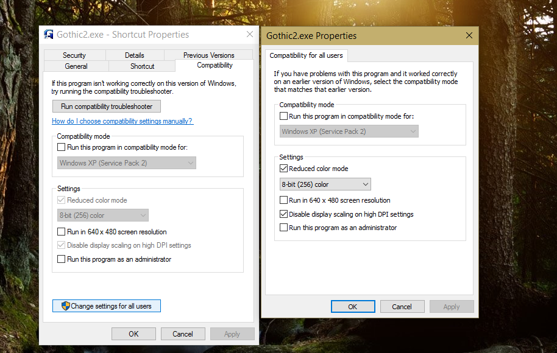Close the Gothic2.exe Properties window
The height and width of the screenshot is (353, 557).
pos(469,35)
